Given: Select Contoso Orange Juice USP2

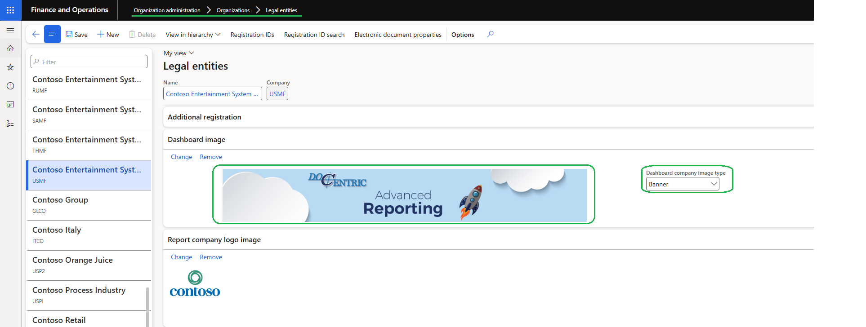Looking at the screenshot, I should pyautogui.click(x=89, y=265).
